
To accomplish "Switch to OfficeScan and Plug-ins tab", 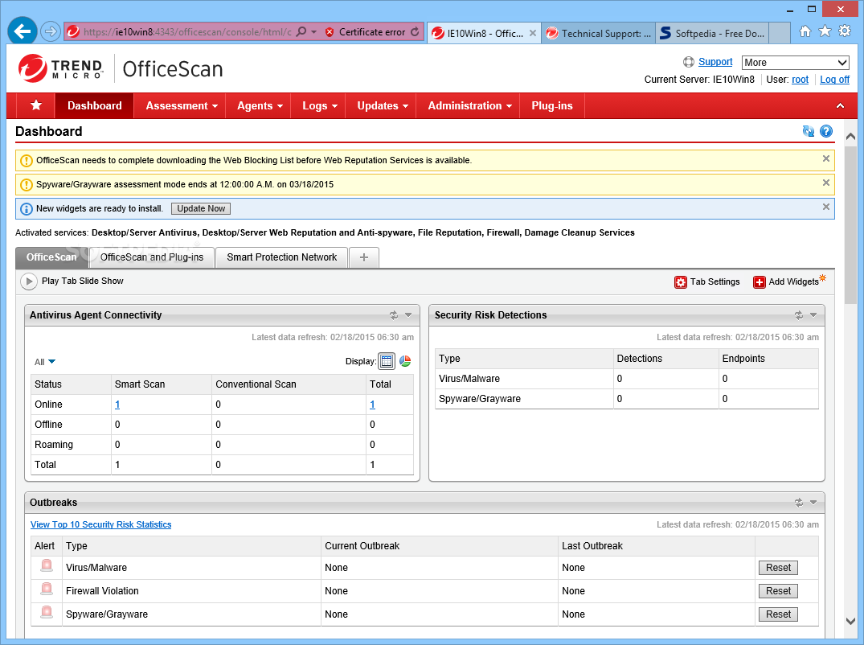I will 152,257.
